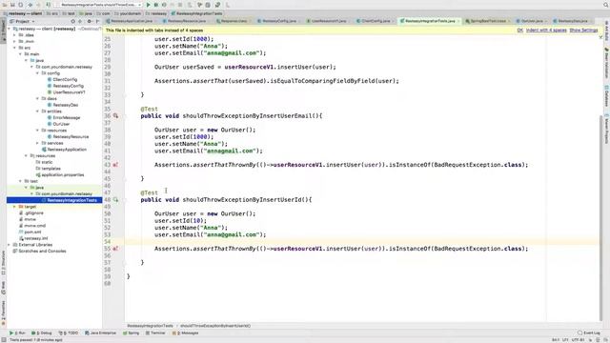Open the Favorites side tool window tab

(x=4, y=313)
